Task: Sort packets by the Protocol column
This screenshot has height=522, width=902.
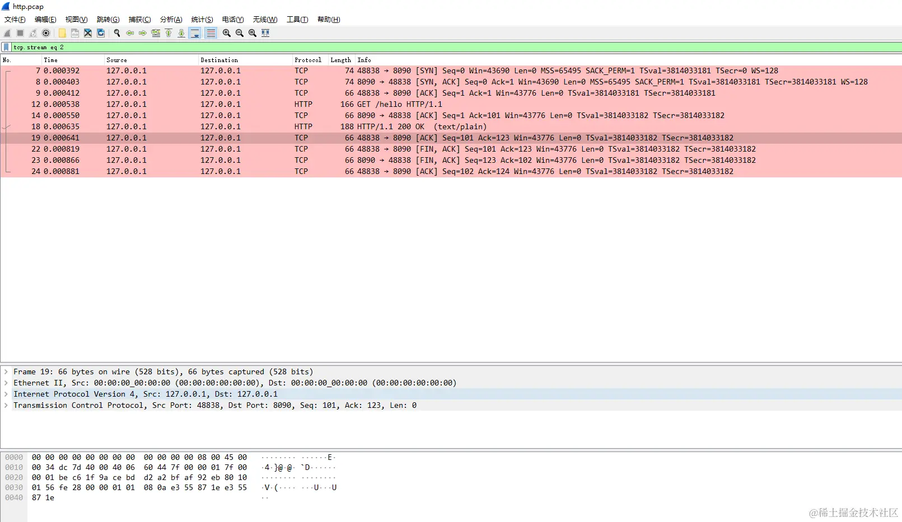Action: 310,60
